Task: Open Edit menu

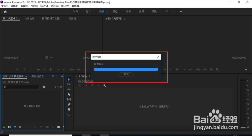Action: click(14, 6)
